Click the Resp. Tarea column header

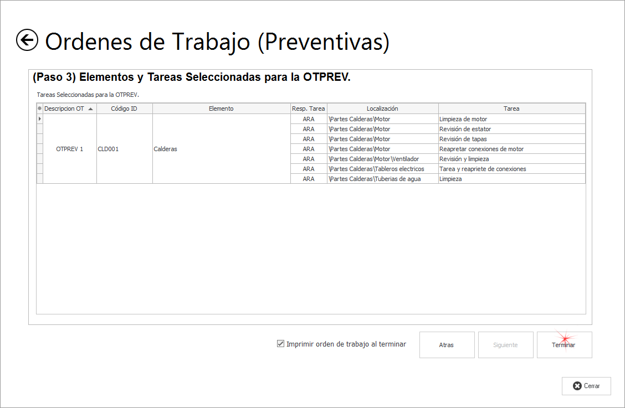pyautogui.click(x=309, y=109)
